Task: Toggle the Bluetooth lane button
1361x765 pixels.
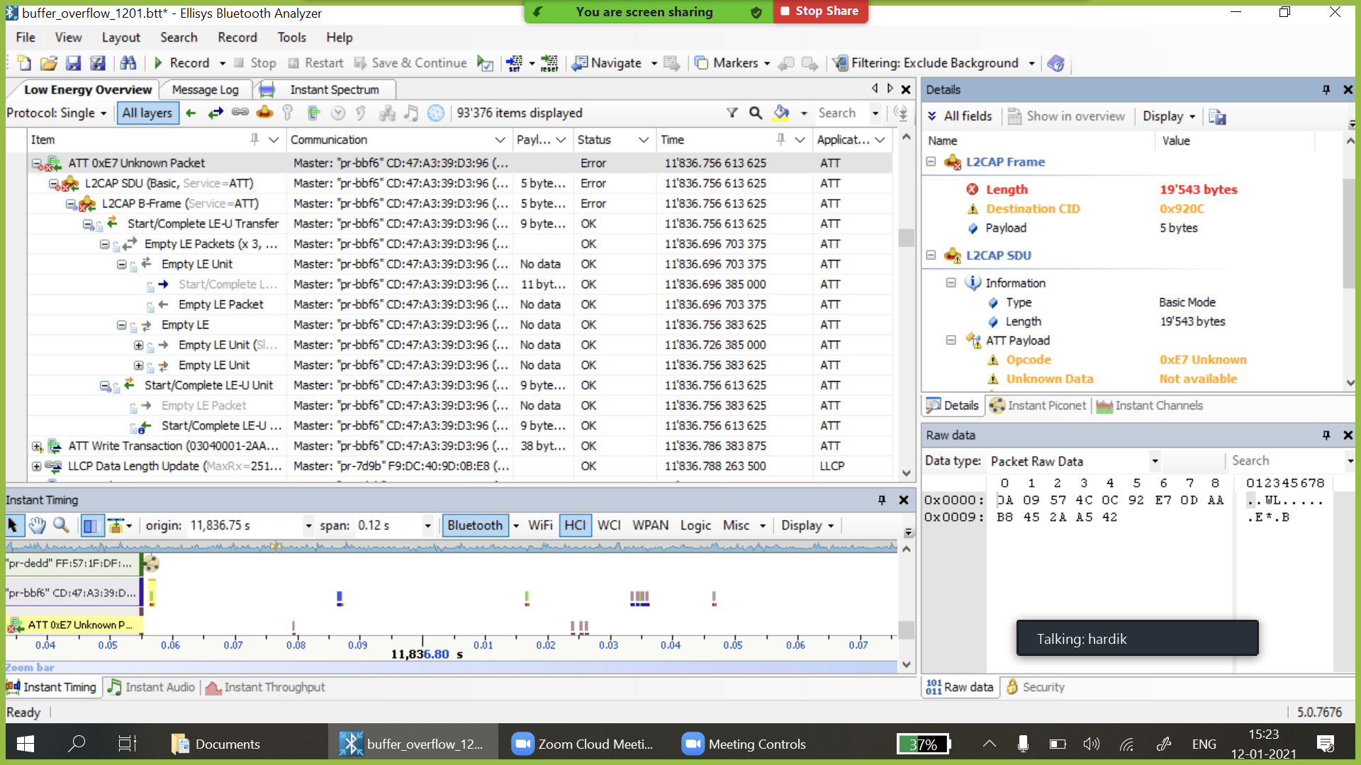Action: (x=474, y=526)
